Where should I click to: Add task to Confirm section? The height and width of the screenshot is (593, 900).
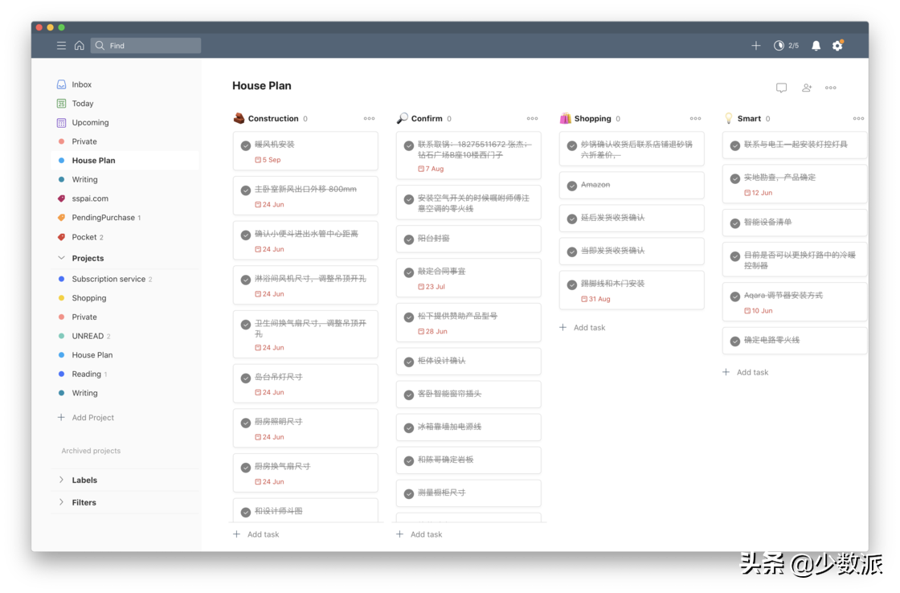tap(419, 534)
